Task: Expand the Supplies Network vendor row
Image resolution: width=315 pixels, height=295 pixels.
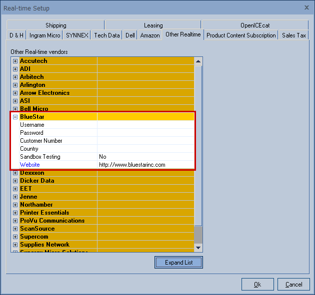Action: pyautogui.click(x=15, y=245)
